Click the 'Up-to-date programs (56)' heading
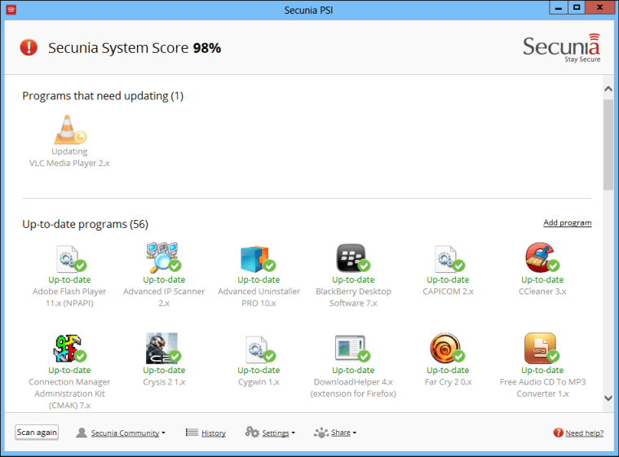 coord(86,224)
